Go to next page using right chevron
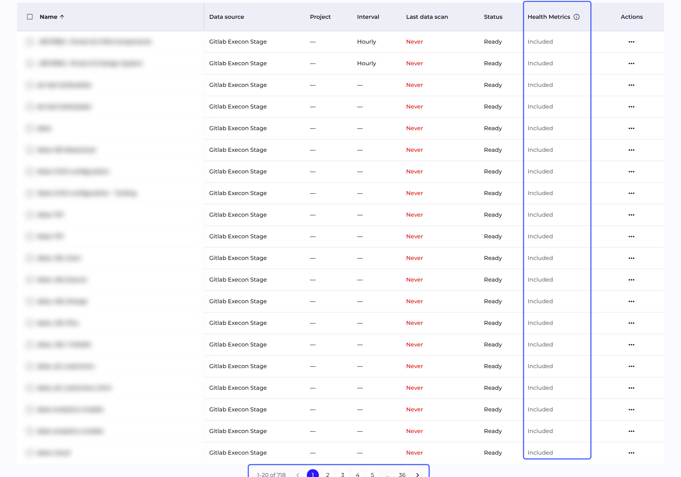This screenshot has height=477, width=681. coord(417,475)
